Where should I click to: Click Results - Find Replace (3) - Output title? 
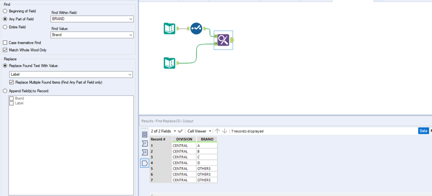(x=167, y=121)
